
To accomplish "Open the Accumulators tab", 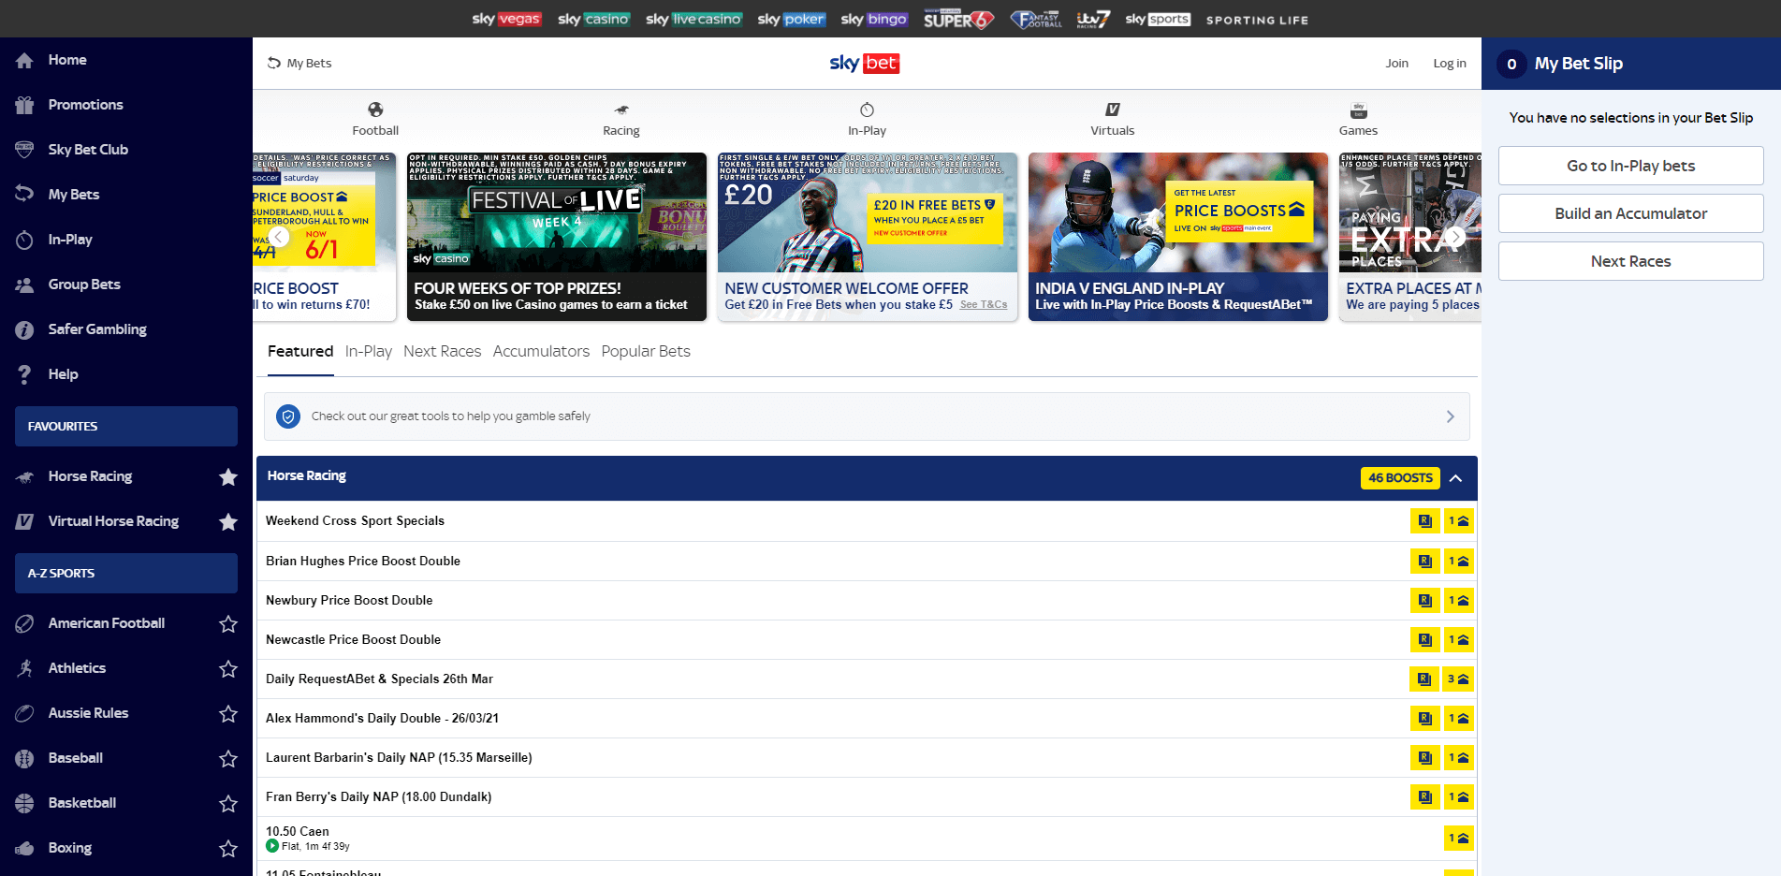I will [x=541, y=351].
